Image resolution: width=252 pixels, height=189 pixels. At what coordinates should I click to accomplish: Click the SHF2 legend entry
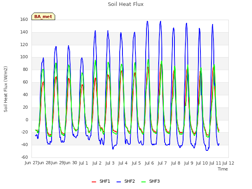click(x=126, y=181)
